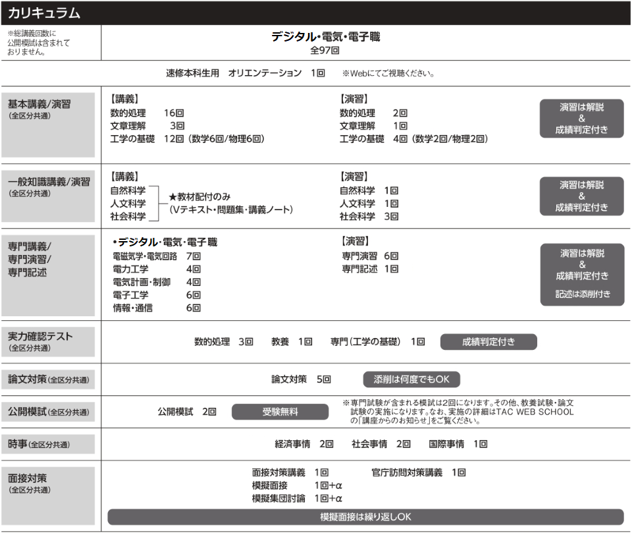Click 成績判定付き badge beside 専門(工学の基礎) 1回
632x535 pixels.
click(x=488, y=342)
